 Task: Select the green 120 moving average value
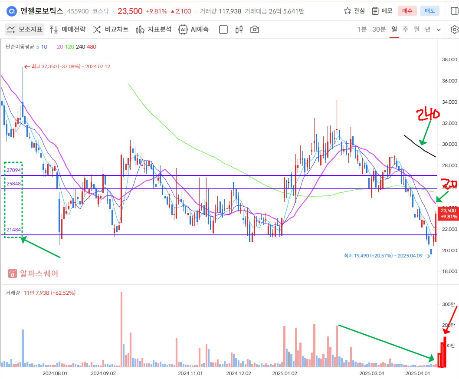[69, 47]
